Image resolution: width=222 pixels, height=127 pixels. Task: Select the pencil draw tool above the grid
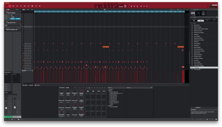pos(99,10)
